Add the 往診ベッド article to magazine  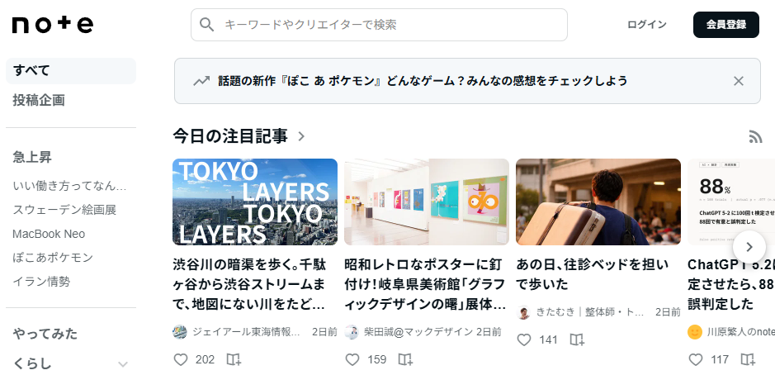(x=577, y=339)
